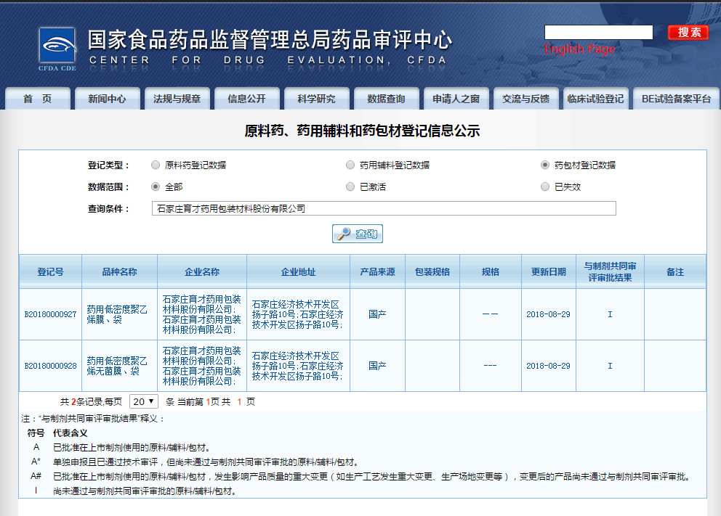Click the magnifier 查询 search button
This screenshot has width=721, height=516.
357,234
